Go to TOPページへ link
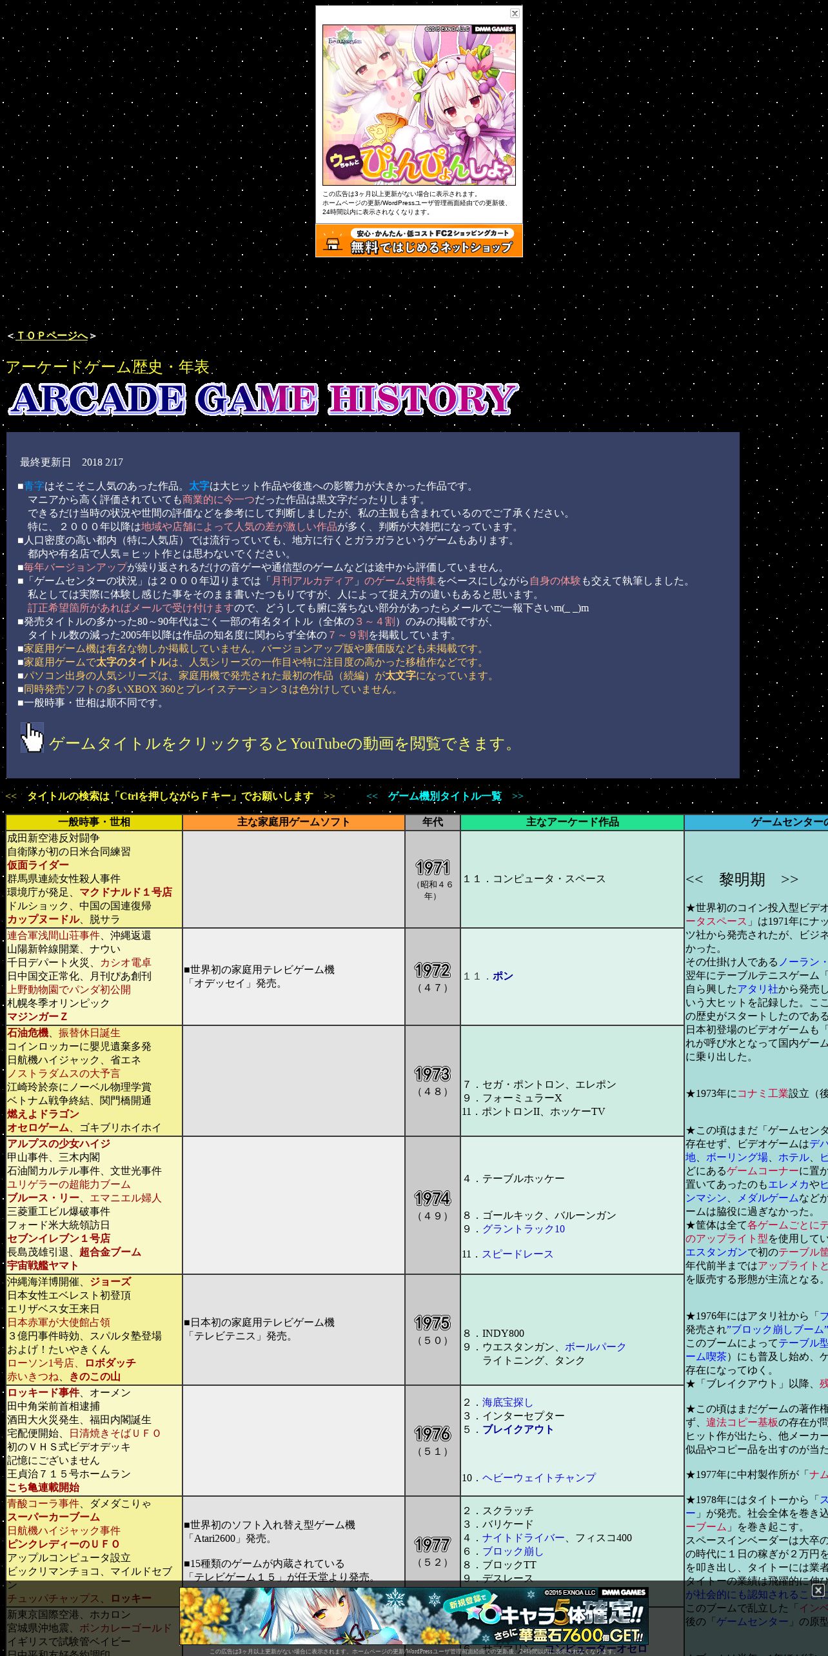Viewport: 828px width, 1656px height. 52,335
